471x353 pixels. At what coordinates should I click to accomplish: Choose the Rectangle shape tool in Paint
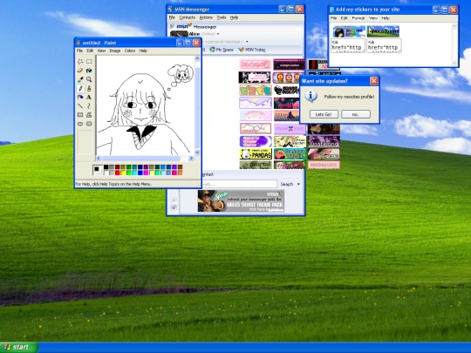(80, 115)
